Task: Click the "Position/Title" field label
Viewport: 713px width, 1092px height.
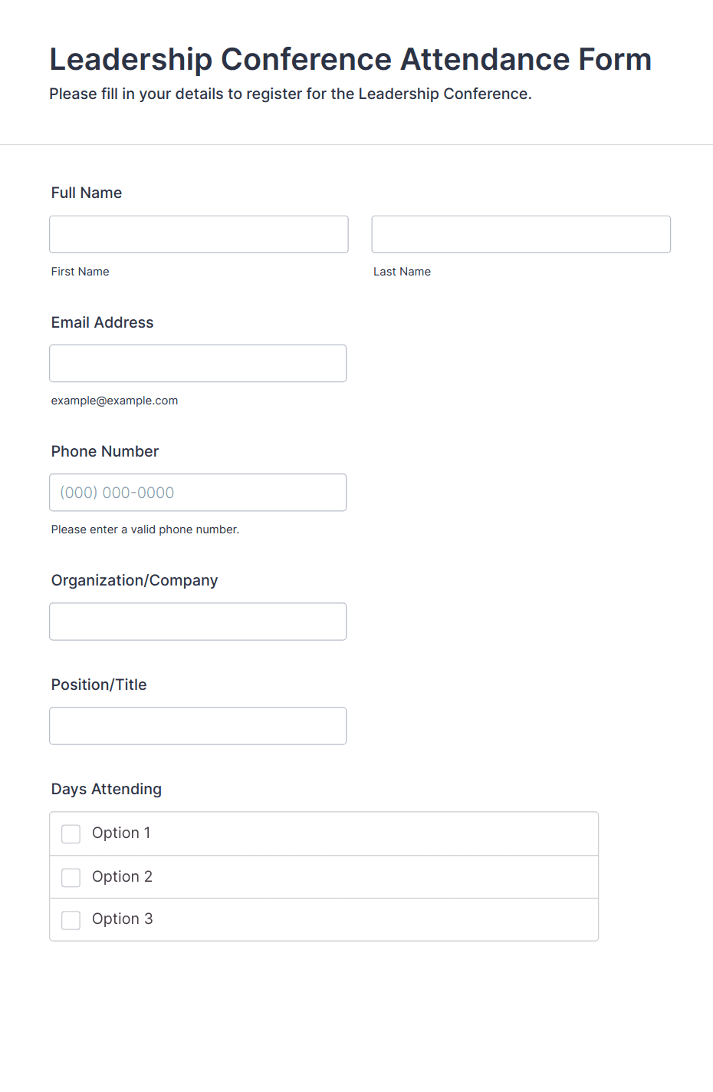Action: tap(99, 685)
